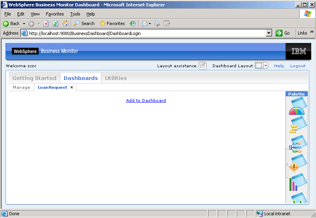Image resolution: width=316 pixels, height=218 pixels.
Task: Click the Edit page toolbar icon
Action: (167, 23)
